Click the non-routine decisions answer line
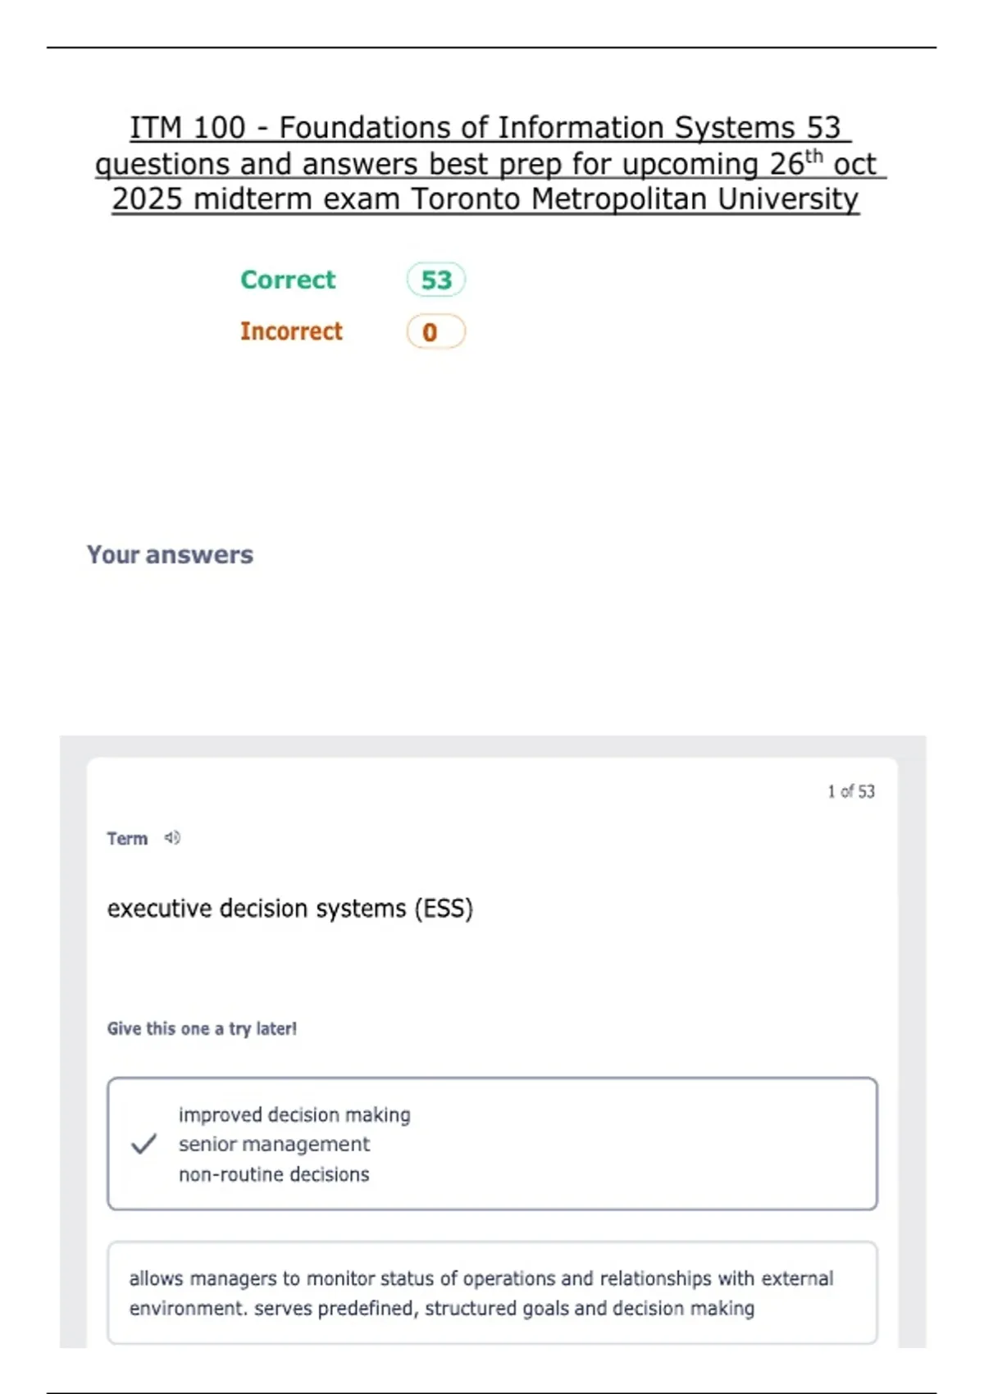Screen dimensions: 984x1394 [x=274, y=1174]
